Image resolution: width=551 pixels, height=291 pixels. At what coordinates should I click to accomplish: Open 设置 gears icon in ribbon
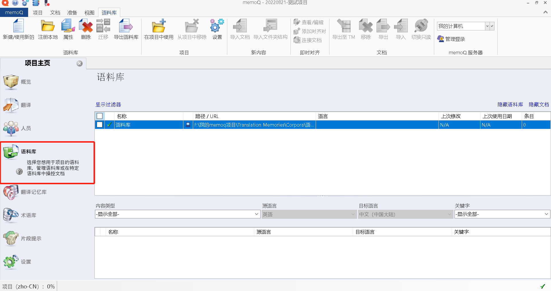[217, 26]
